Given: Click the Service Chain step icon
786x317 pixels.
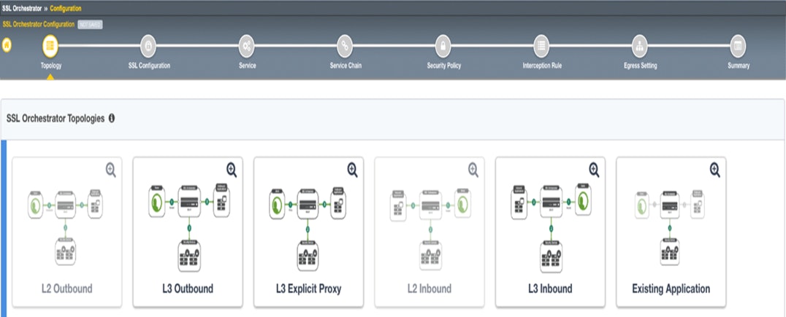Looking at the screenshot, I should [x=346, y=45].
